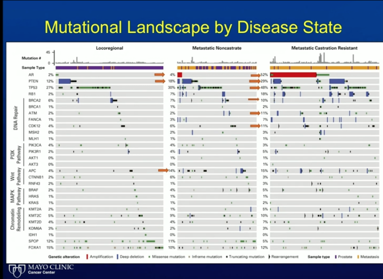This screenshot has height=279, width=383.
Task: Click the DNA Repair pathway group label
Action: 16,119
